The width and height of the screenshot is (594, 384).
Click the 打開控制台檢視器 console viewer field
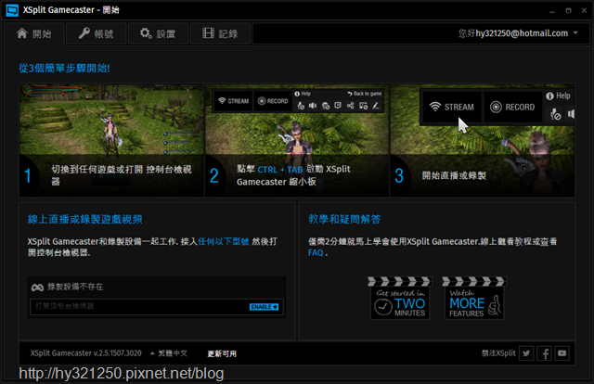(x=157, y=306)
